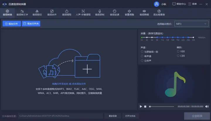The width and height of the screenshot is (211, 121).
Task: Click the 小秋 username
Action: click(x=164, y=4)
